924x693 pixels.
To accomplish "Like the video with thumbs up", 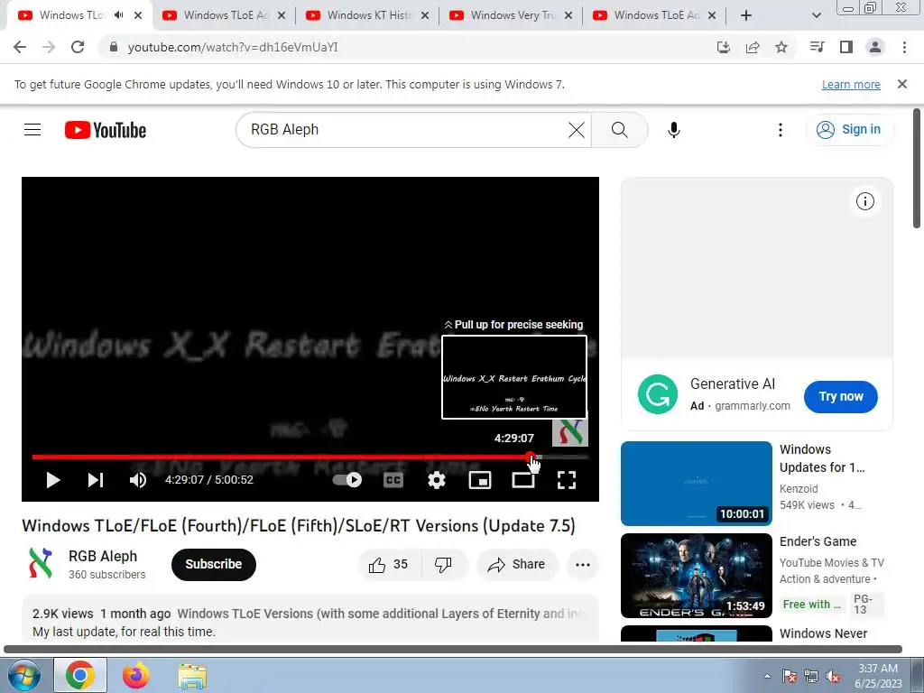I will click(389, 565).
